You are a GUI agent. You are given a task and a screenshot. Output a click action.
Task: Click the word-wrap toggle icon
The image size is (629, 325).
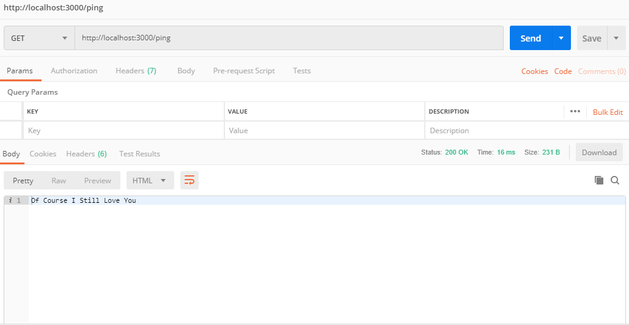pyautogui.click(x=189, y=180)
